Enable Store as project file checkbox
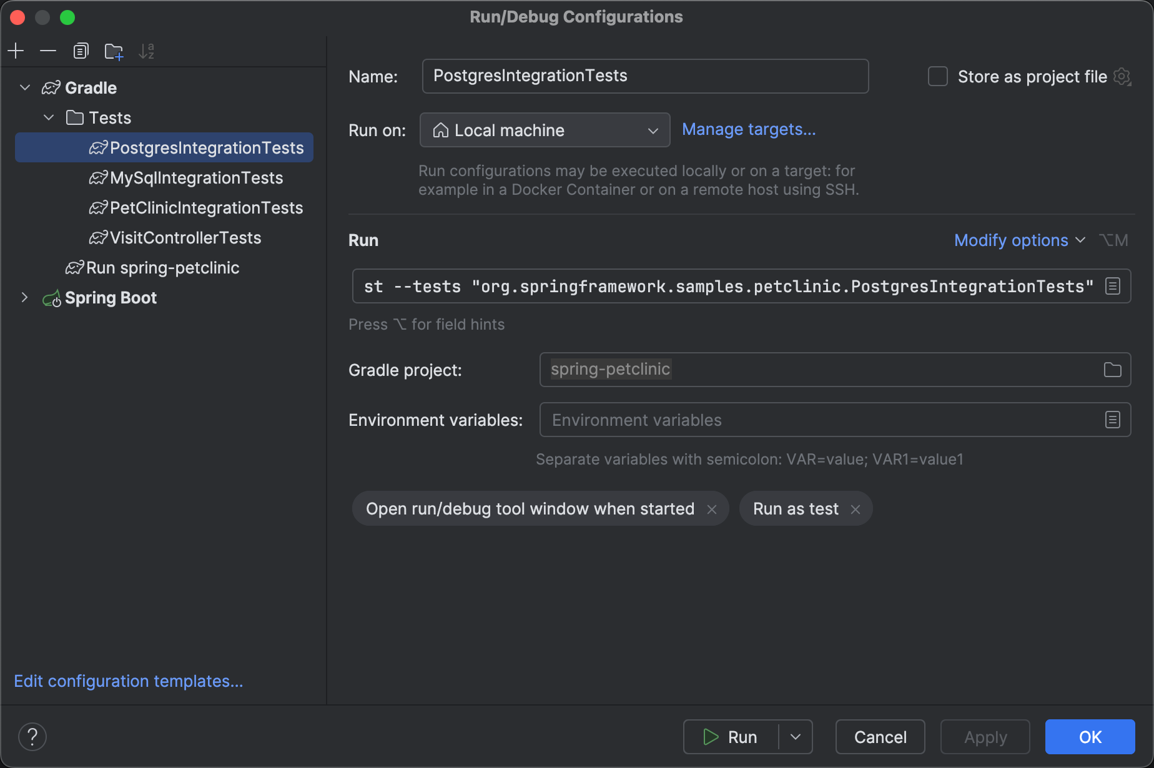1154x768 pixels. (x=938, y=77)
